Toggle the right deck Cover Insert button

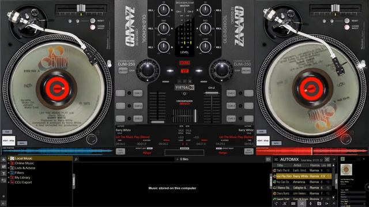pos(347,27)
